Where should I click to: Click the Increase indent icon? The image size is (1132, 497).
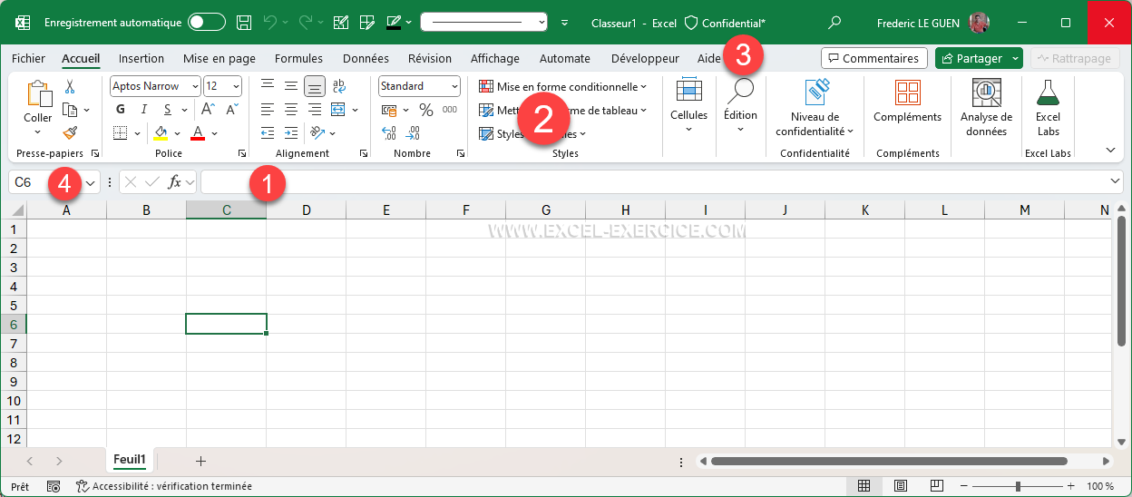click(291, 133)
